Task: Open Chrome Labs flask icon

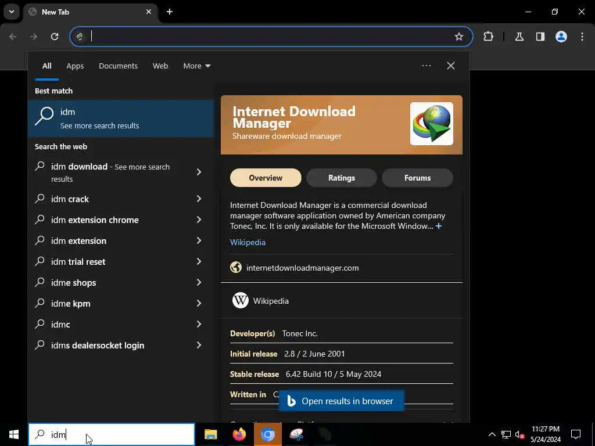Action: [519, 37]
